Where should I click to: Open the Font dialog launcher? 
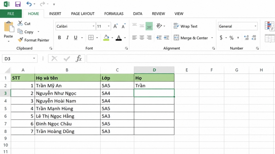coord(126,48)
